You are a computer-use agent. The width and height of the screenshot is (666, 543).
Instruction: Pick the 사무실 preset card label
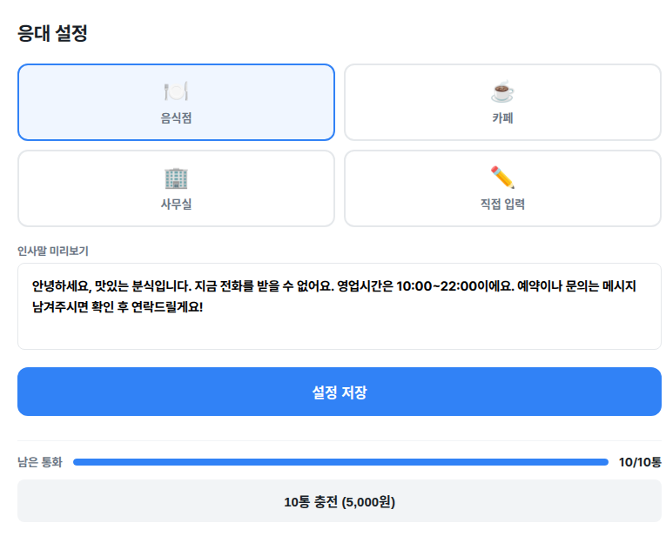(x=176, y=204)
